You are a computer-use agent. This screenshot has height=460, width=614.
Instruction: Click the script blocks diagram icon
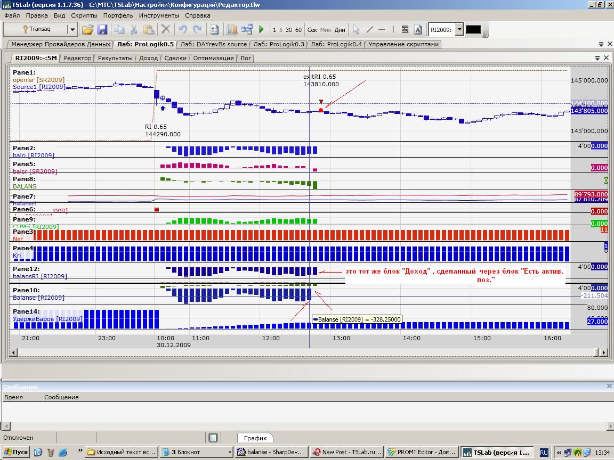(246, 29)
